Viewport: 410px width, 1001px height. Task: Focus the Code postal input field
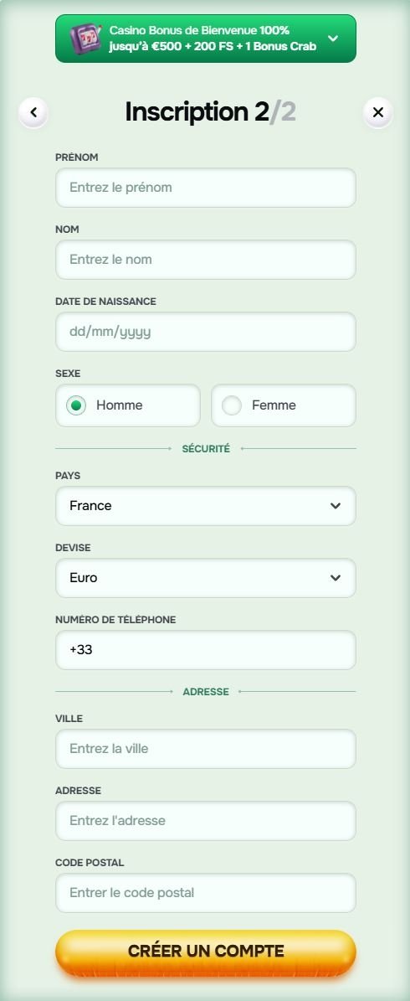click(205, 893)
